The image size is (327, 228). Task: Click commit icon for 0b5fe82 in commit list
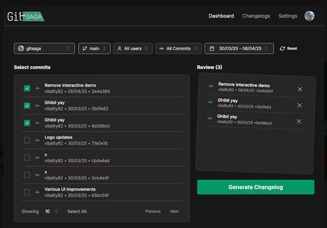[37, 106]
